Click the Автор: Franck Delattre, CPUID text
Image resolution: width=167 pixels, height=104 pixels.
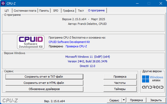(x=87, y=24)
